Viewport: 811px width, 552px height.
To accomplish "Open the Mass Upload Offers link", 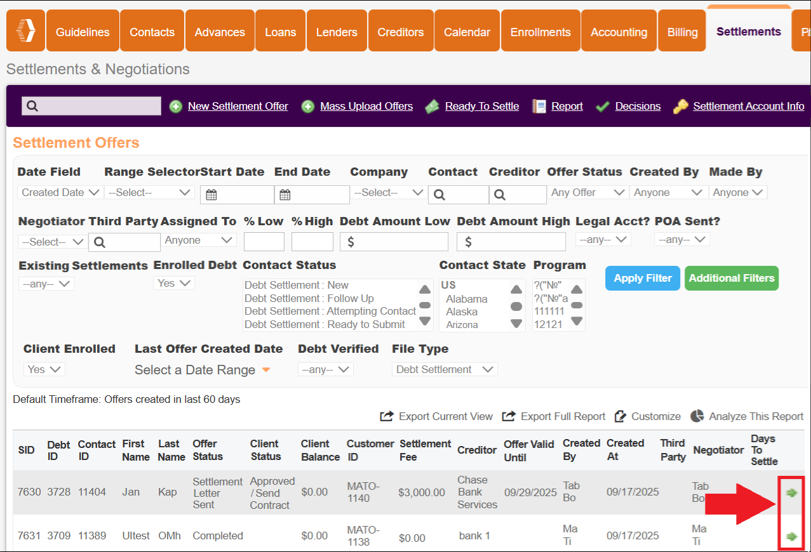I will tap(366, 107).
